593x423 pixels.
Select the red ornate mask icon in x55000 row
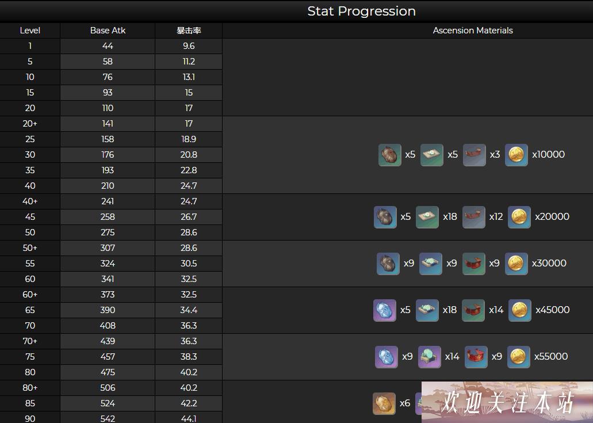(476, 357)
